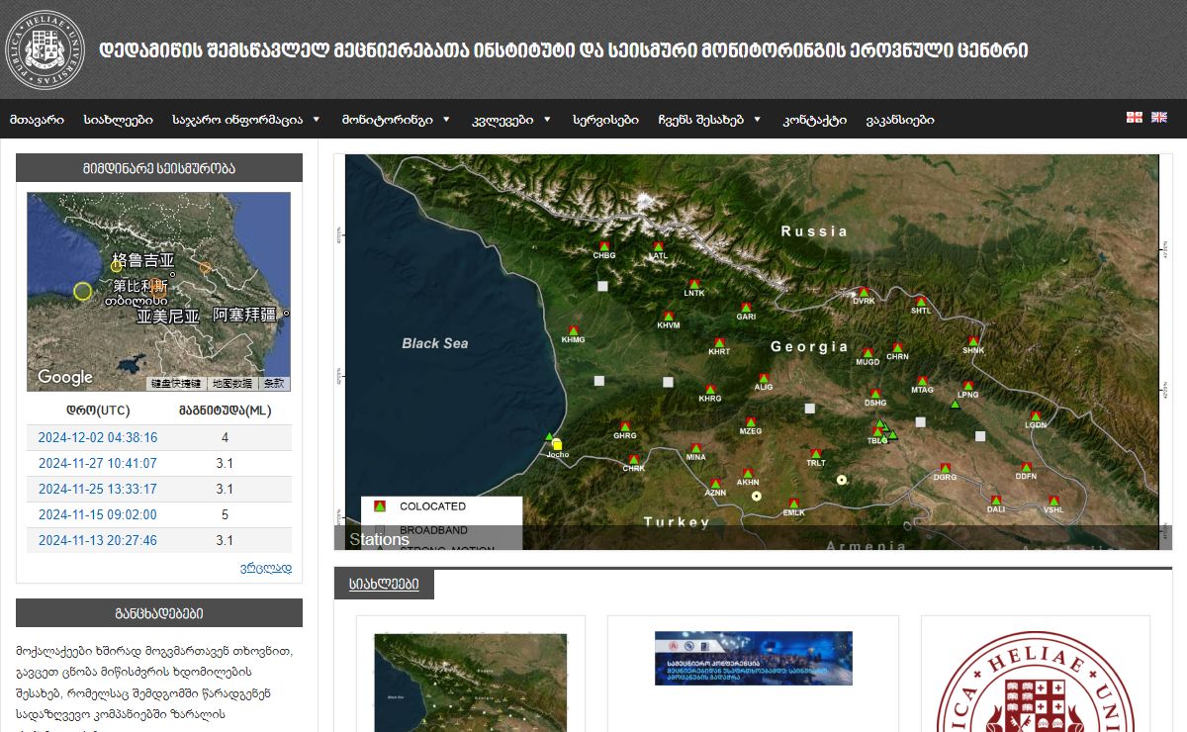The width and height of the screenshot is (1187, 732).
Task: Select the SHNK station marker
Action: (x=973, y=341)
